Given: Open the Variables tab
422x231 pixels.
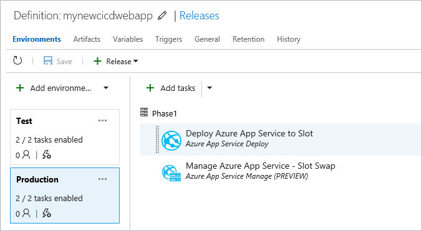Looking at the screenshot, I should tap(128, 39).
